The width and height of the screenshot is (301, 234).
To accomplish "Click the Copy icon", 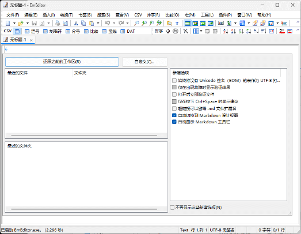I will pos(83,23).
